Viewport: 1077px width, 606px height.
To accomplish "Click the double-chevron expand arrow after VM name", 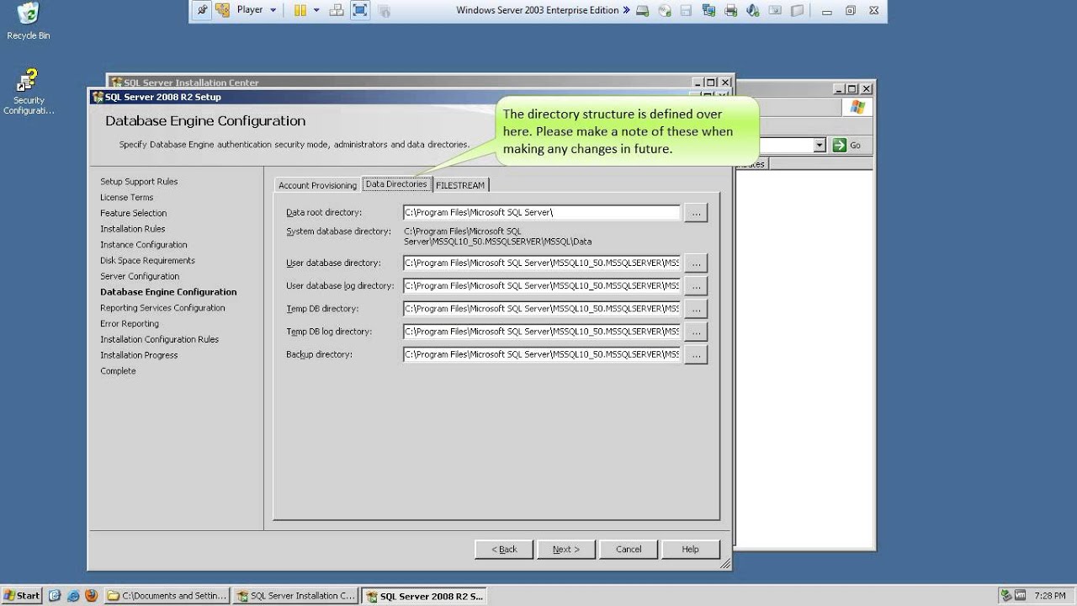I will coord(626,10).
